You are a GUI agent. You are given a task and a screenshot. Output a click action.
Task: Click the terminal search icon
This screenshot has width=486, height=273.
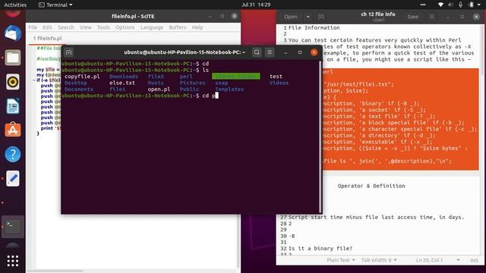[257, 52]
